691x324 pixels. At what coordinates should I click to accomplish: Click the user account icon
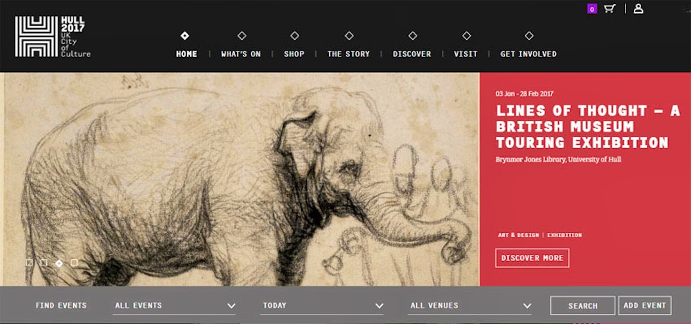click(x=638, y=8)
